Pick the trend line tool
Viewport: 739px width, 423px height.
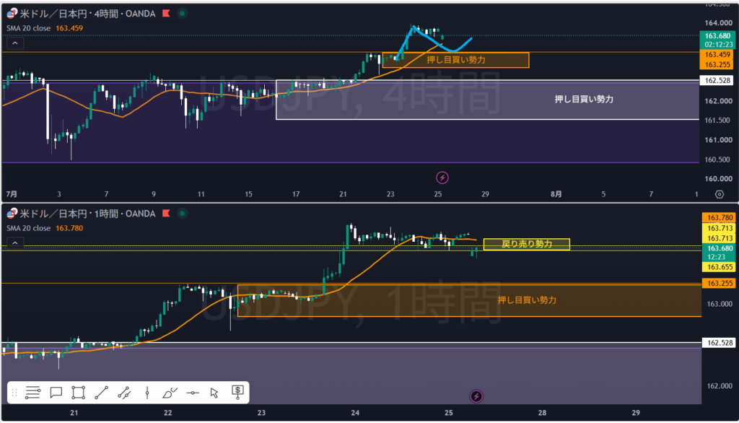[x=101, y=393]
